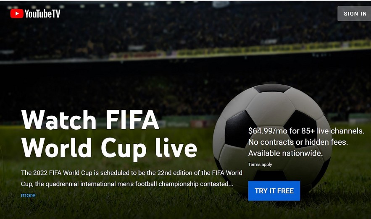The height and width of the screenshot is (219, 371).
Task: Click the red YouTube play icon
Action: [17, 13]
